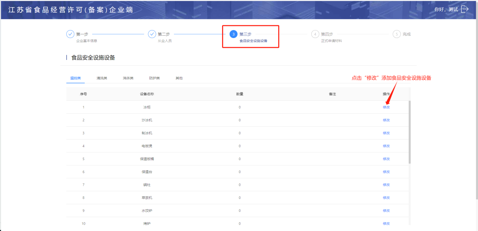
Task: Click the logout icon next to 测试
Action: coord(465,9)
